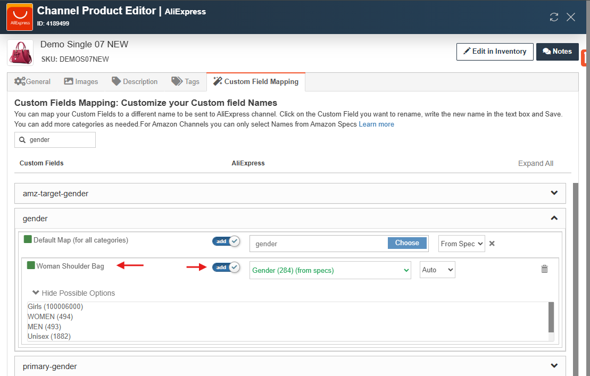590x376 pixels.
Task: Select the Girls (100006000) option
Action: pos(55,306)
